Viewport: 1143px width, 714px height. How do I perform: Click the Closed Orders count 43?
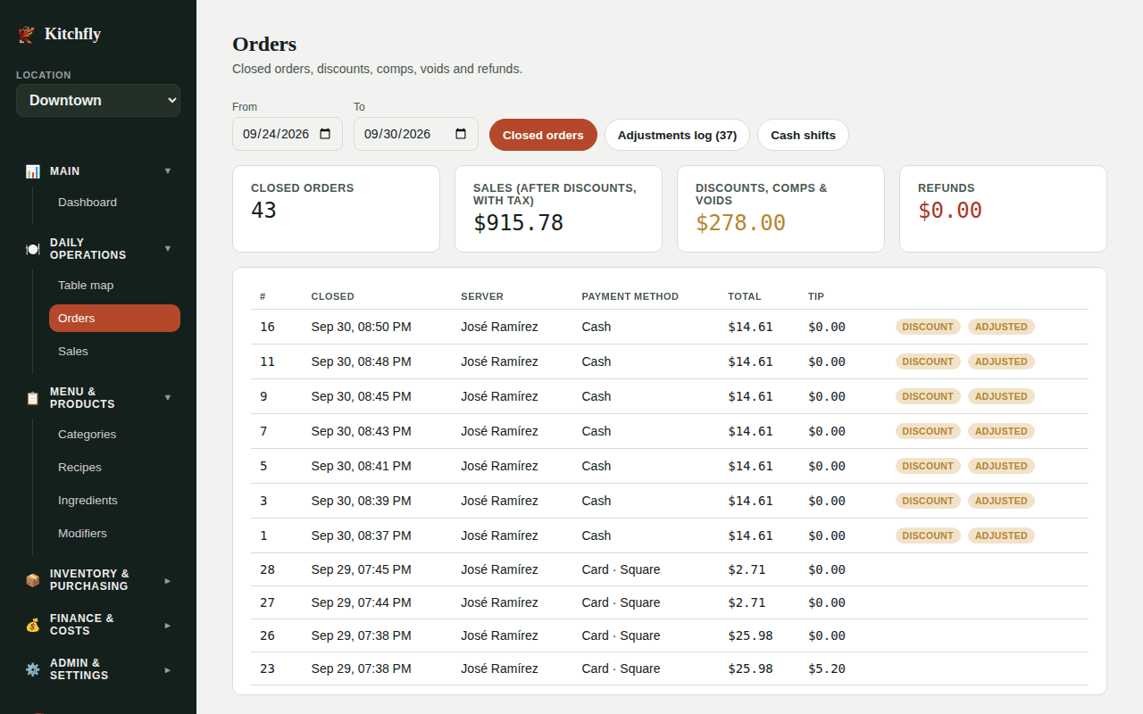pyautogui.click(x=264, y=211)
